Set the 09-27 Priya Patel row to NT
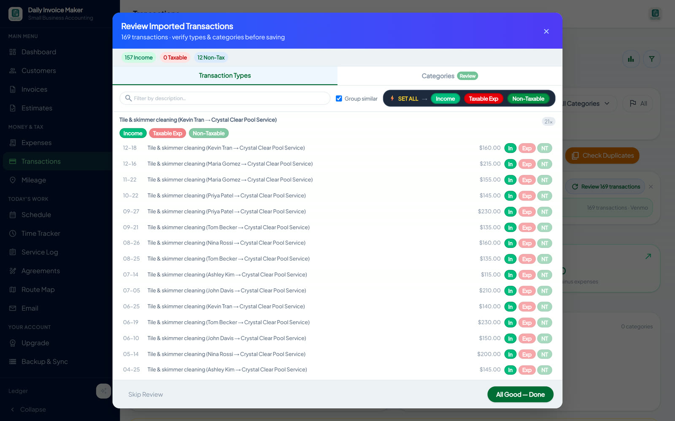This screenshot has width=675, height=421. point(545,212)
